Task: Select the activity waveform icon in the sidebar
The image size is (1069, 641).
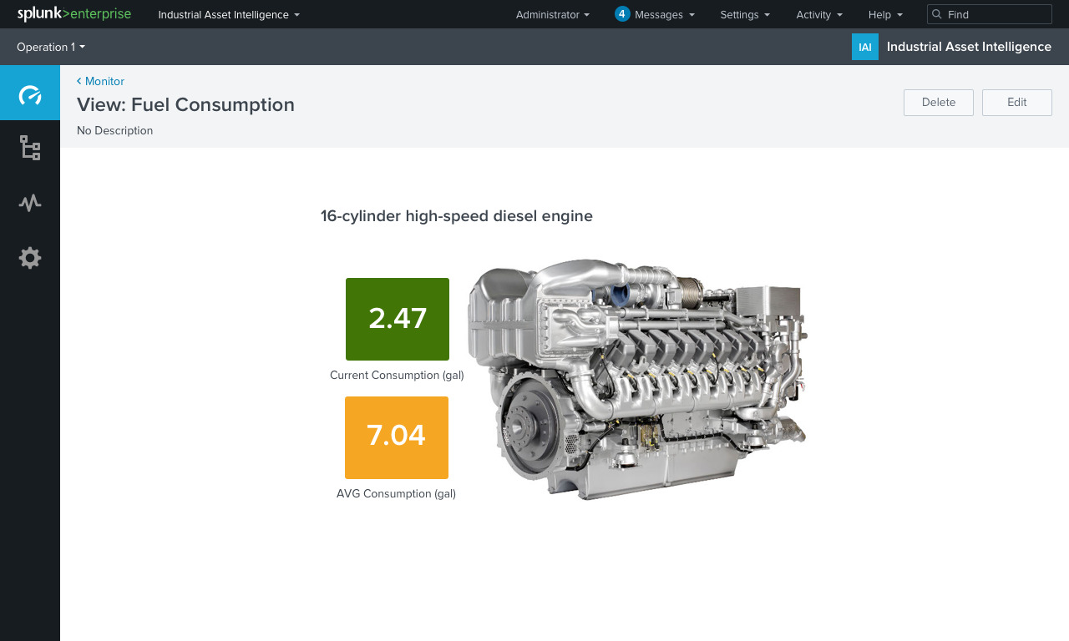Action: tap(30, 203)
